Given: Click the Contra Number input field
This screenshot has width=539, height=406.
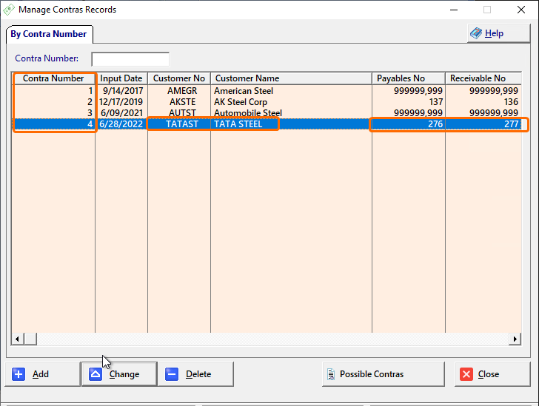Looking at the screenshot, I should click(130, 59).
